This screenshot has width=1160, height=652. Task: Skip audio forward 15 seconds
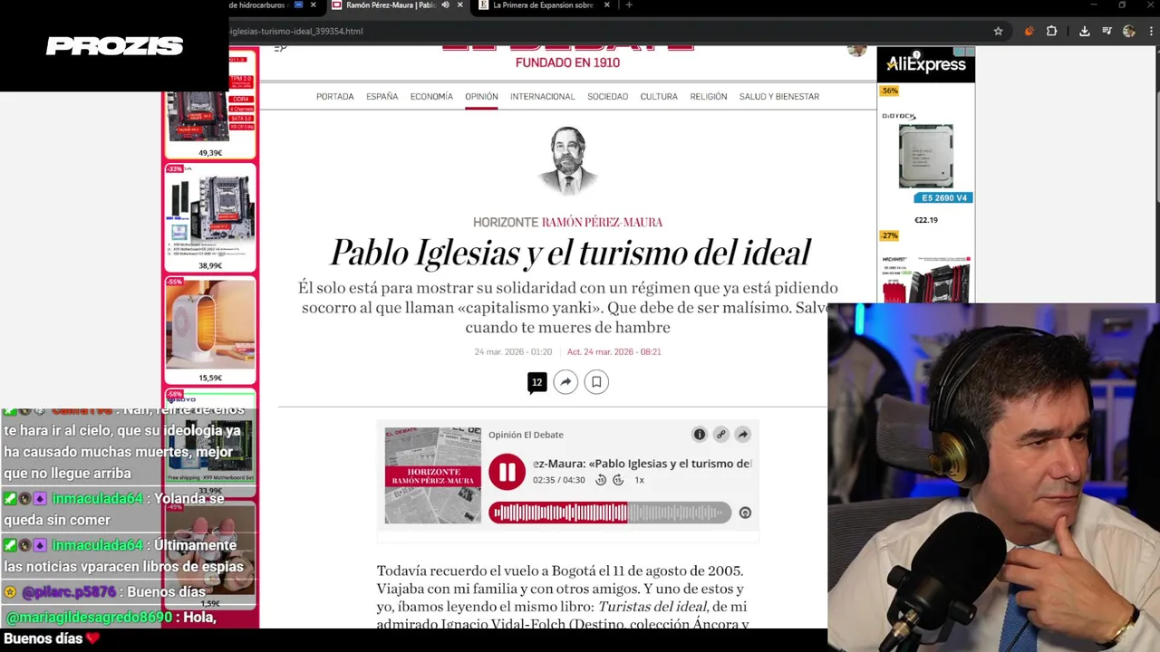tap(618, 480)
